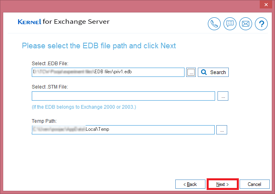Click the Exchange 2000 or 2003 hint note
The image size is (275, 194).
point(84,107)
